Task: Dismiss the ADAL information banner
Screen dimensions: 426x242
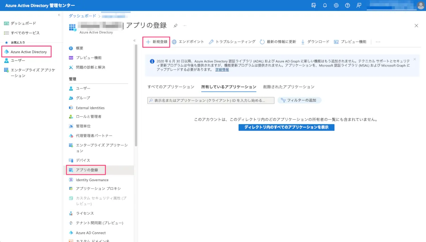Action: [415, 59]
